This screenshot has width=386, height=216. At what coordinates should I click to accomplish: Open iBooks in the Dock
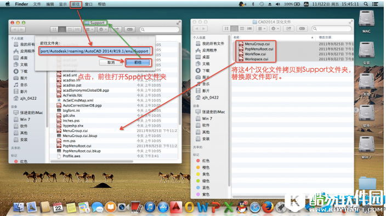coord(111,207)
